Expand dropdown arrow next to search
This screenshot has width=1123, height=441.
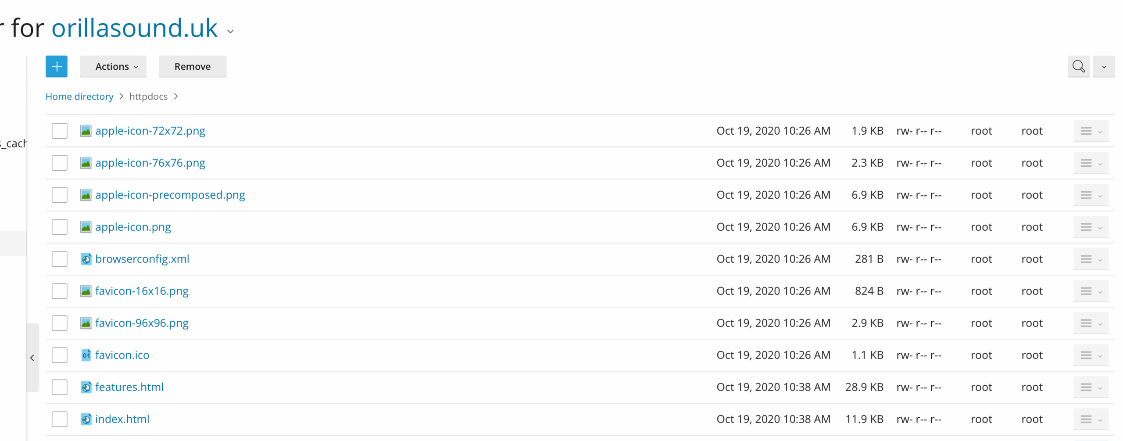click(x=1104, y=67)
